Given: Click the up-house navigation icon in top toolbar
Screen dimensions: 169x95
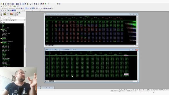Looking at the screenshot, I should pyautogui.click(x=35, y=4).
